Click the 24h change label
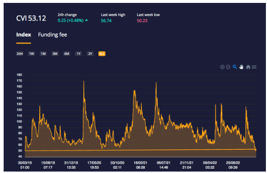 (67, 15)
